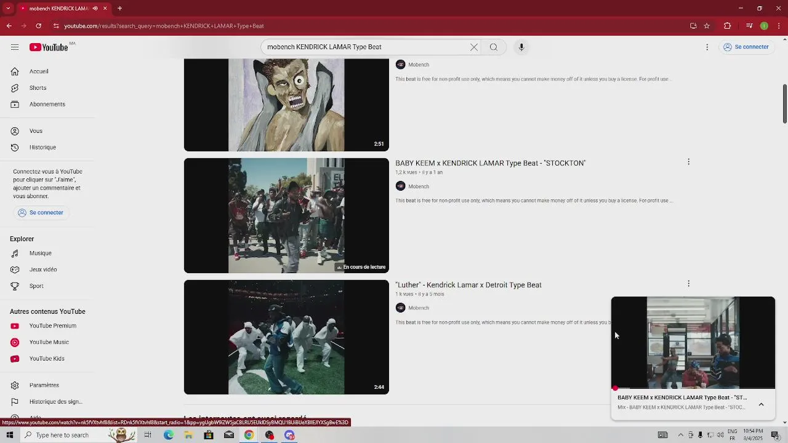Click the Mobench channel avatar under STOCKTON video

coord(400,186)
